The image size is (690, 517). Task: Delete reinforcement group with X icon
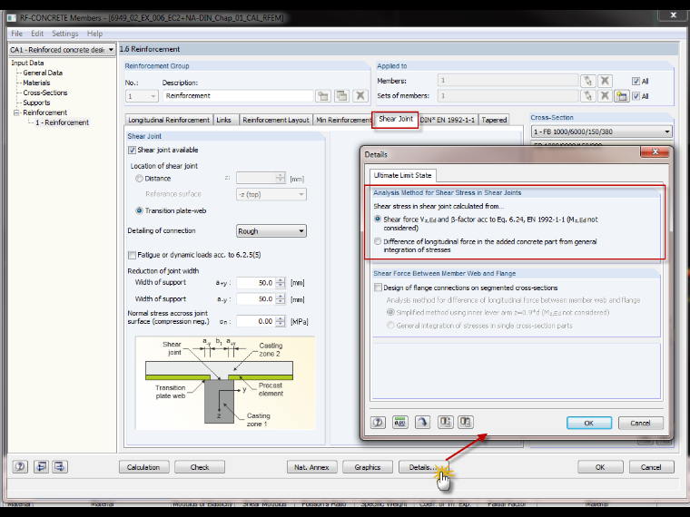(x=360, y=96)
